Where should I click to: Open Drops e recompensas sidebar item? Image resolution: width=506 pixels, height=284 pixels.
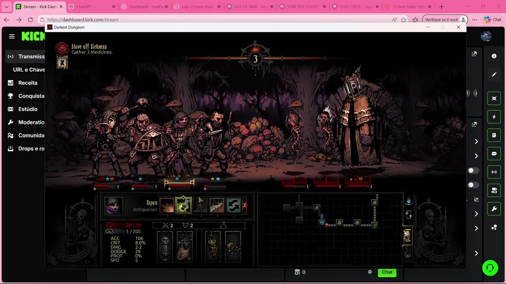coord(26,149)
